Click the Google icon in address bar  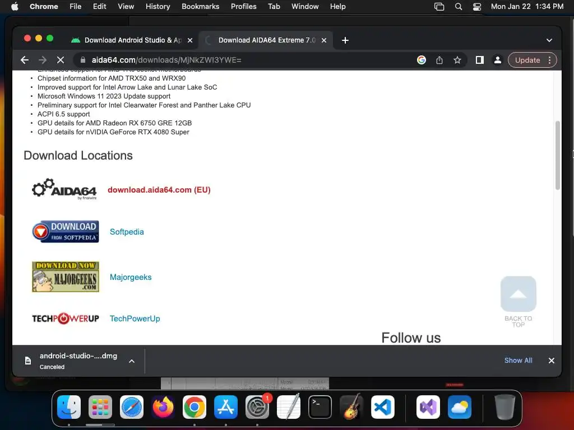tap(422, 60)
